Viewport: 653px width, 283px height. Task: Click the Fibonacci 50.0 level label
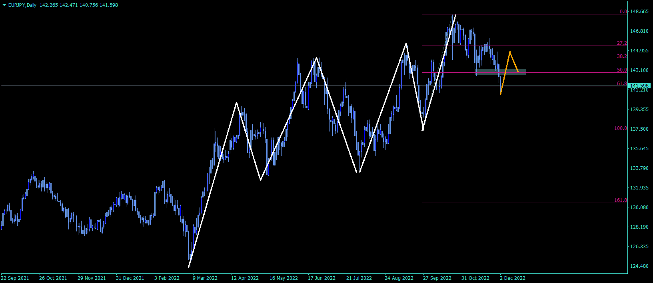click(x=622, y=70)
